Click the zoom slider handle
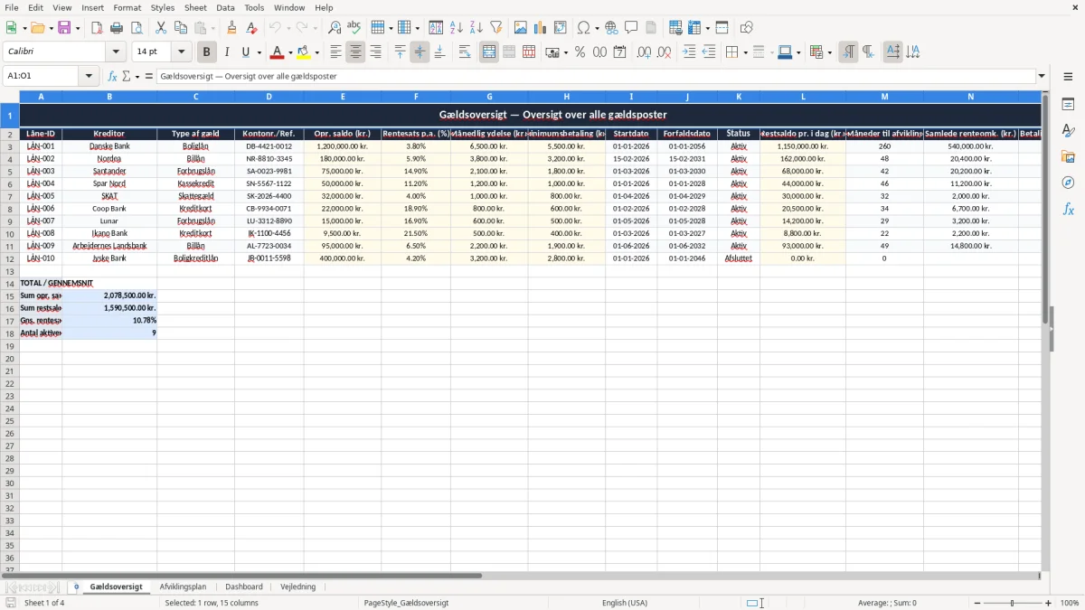The image size is (1085, 610). coord(1013,603)
